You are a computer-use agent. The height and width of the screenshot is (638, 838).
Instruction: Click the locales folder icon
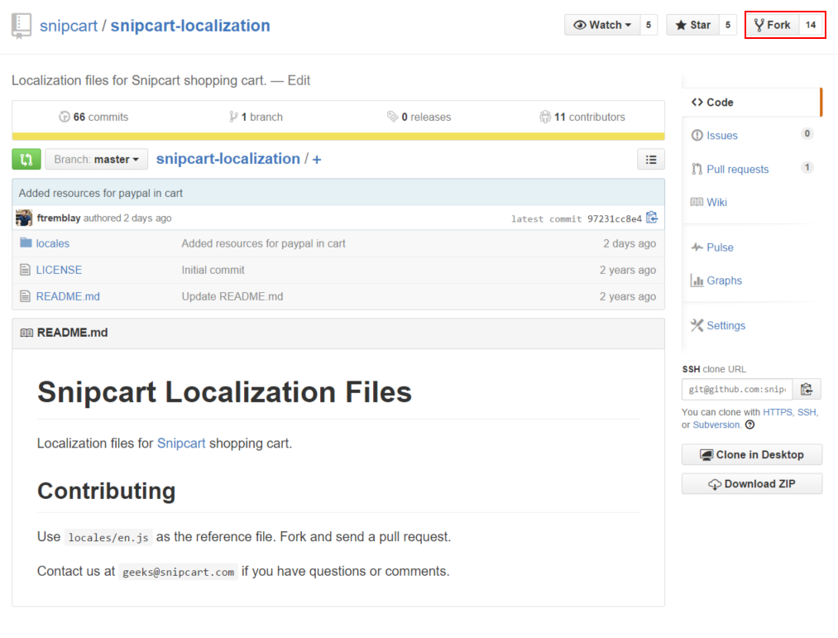(26, 242)
